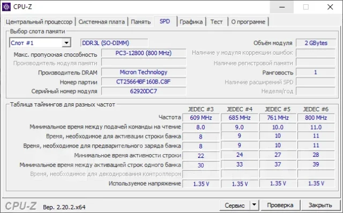
Task: Click the bank cycle time value 30
Action: 201,165
